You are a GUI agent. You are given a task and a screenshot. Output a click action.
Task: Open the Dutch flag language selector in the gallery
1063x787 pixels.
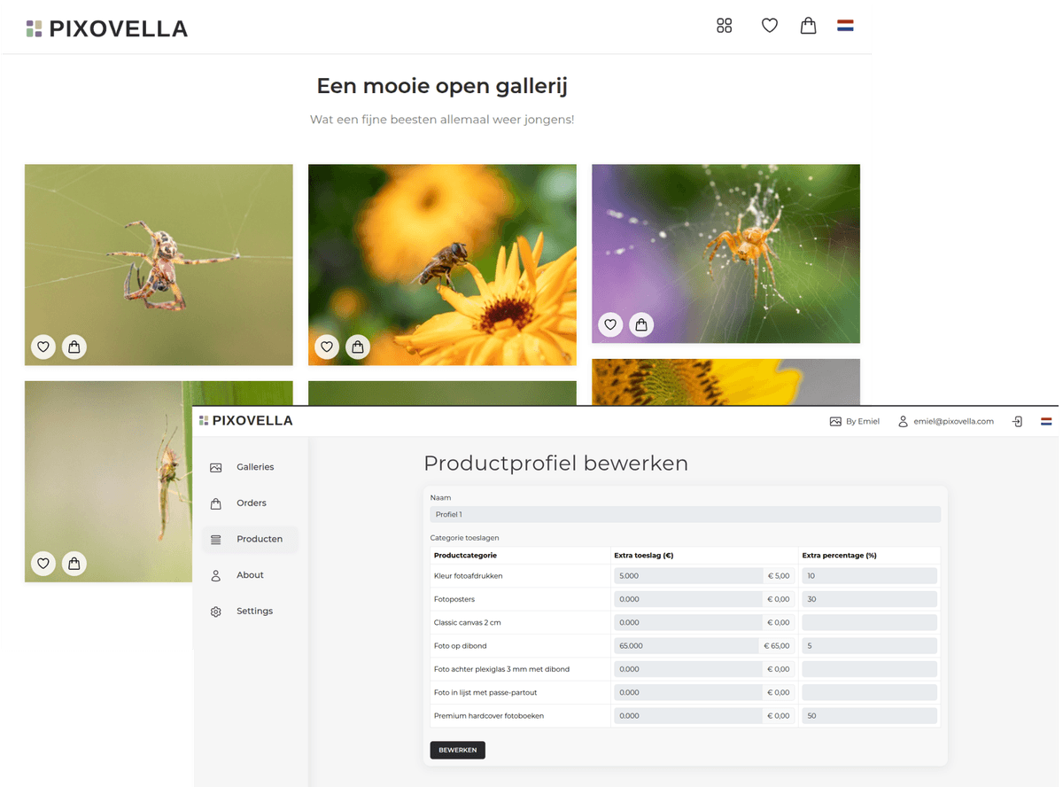(x=845, y=26)
